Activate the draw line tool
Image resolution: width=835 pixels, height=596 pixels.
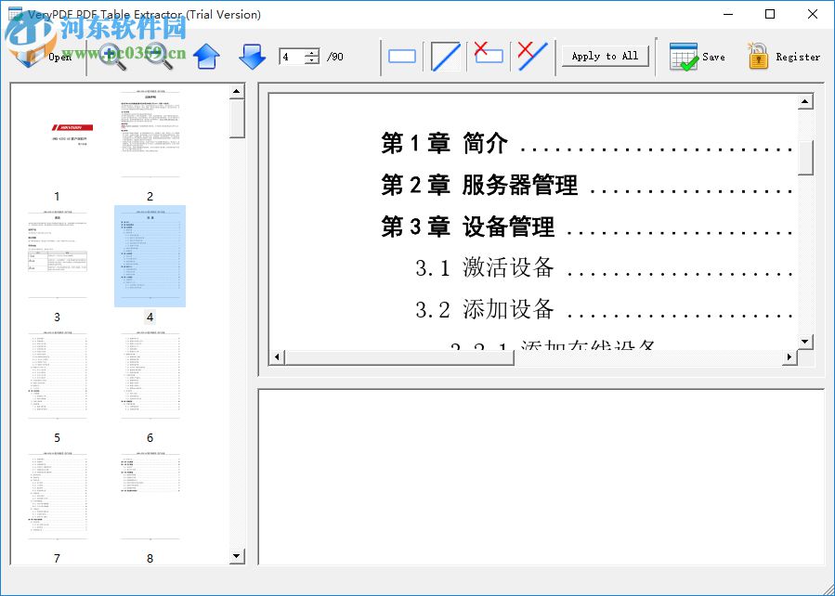point(445,56)
